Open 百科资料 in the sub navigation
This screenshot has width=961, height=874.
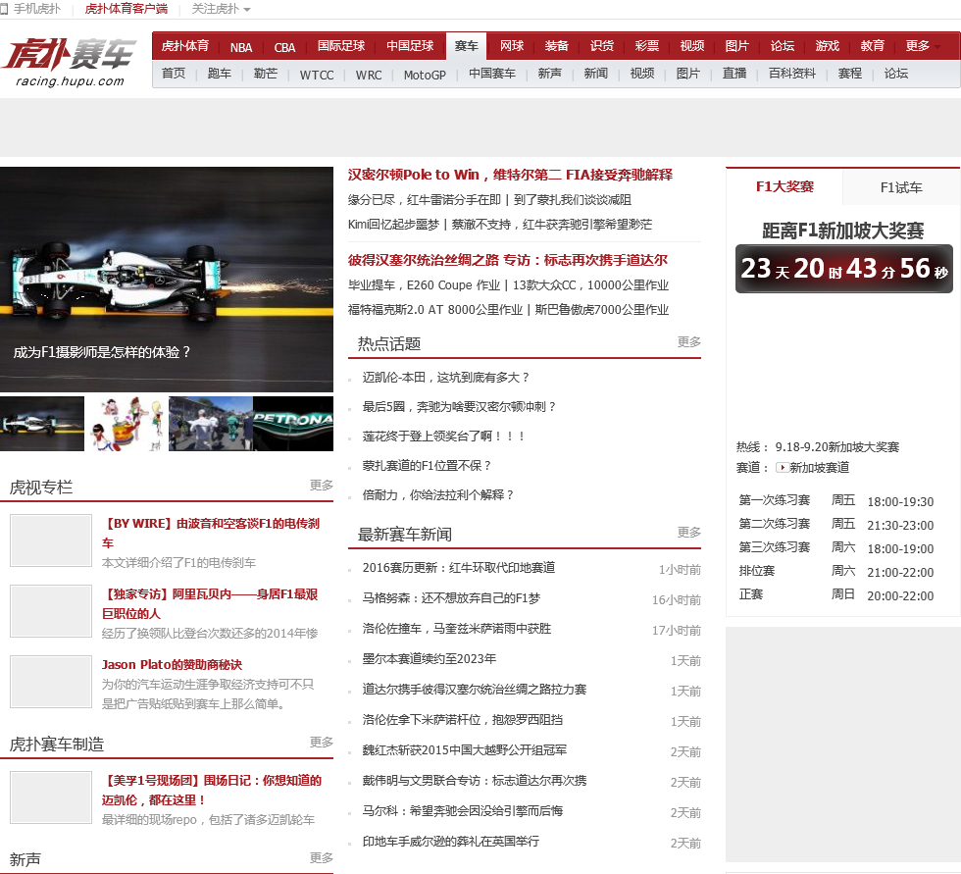coord(792,74)
